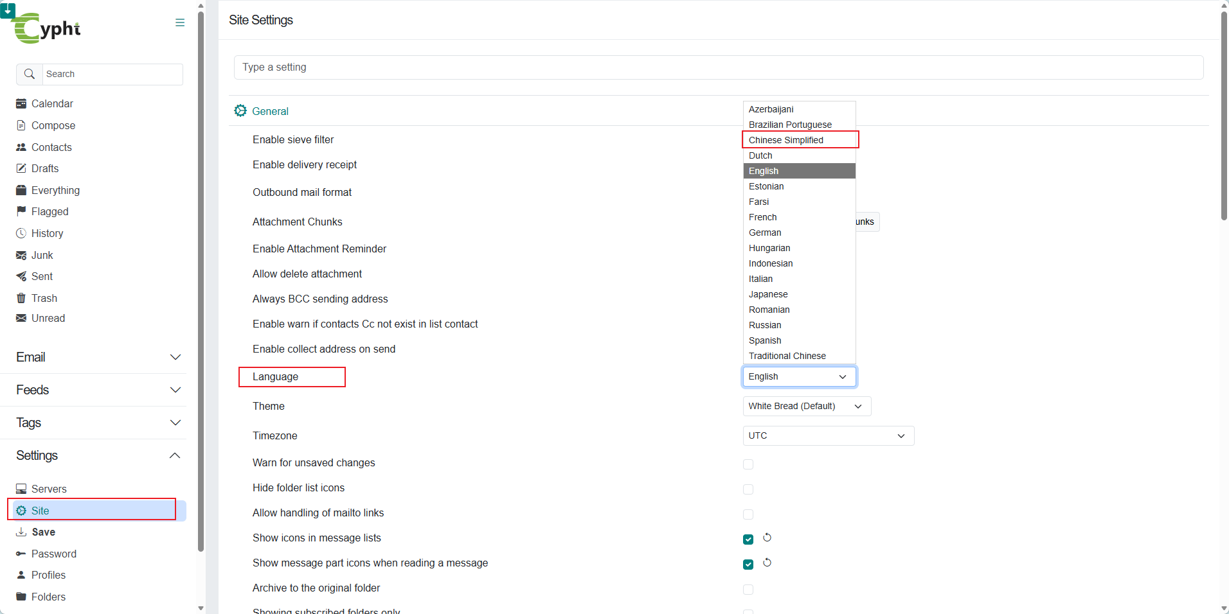
Task: Click the Calendar icon in the sidebar
Action: point(21,103)
